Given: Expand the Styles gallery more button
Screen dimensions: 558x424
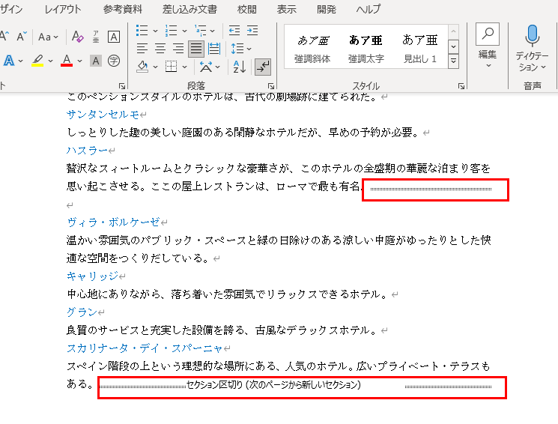Looking at the screenshot, I should coord(453,61).
